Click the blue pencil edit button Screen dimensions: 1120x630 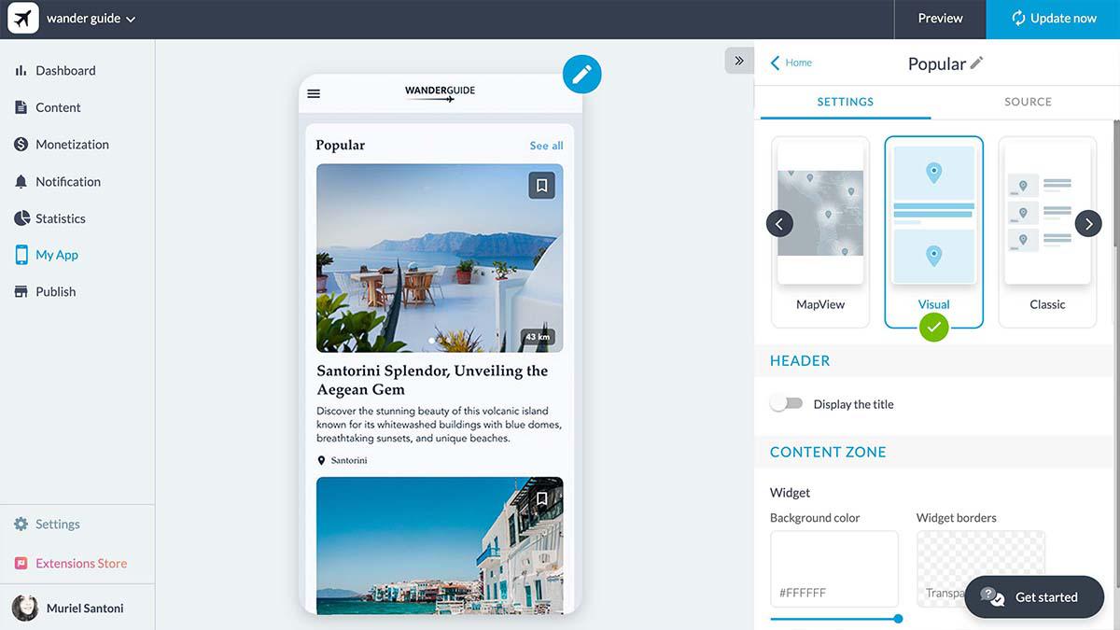point(581,74)
